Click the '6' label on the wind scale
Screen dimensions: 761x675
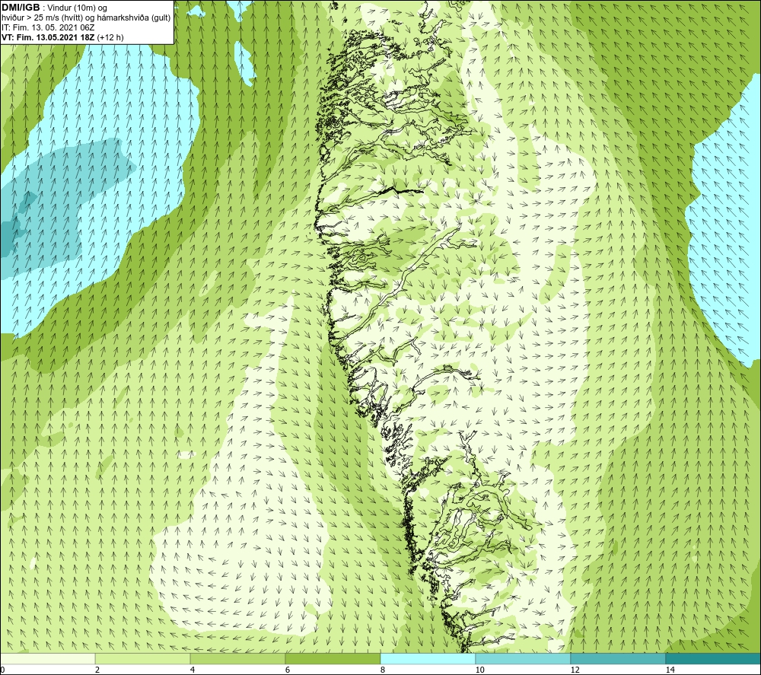click(288, 670)
